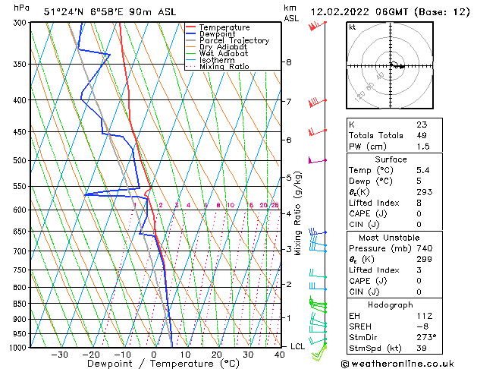The width and height of the screenshot is (477, 369).
Task: Click the 400 hPa red wind barb
Action: coord(317,102)
